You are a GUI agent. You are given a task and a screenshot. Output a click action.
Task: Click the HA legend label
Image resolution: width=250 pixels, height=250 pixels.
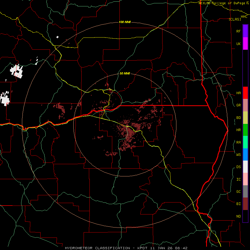(x=238, y=93)
